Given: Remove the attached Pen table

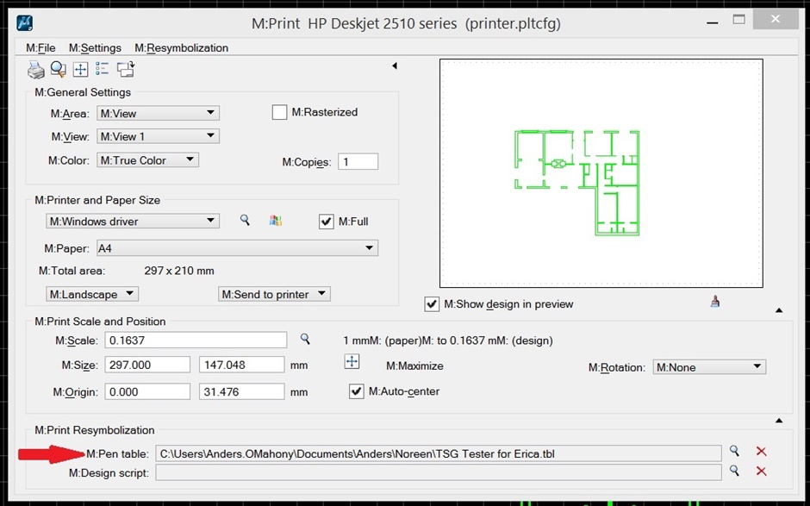Looking at the screenshot, I should pos(761,451).
